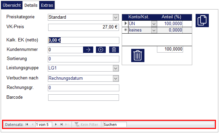The image size is (219, 133).
Task: Open the Preiskategorie dropdown
Action: tap(116, 18)
